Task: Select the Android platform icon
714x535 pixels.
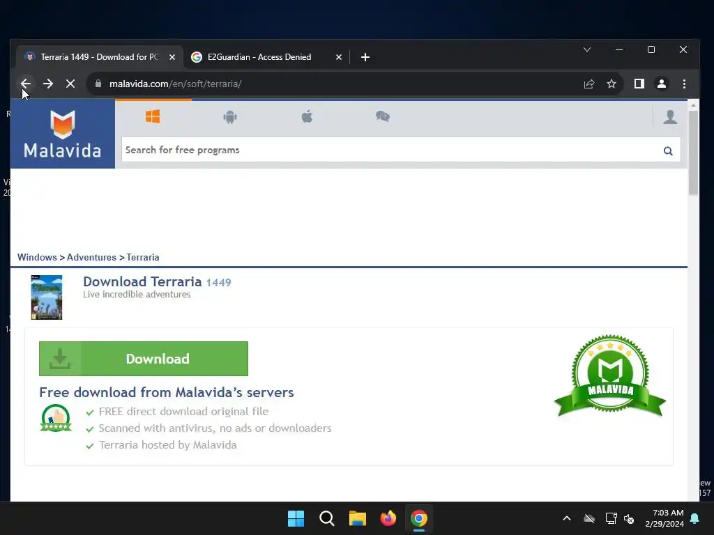Action: coord(230,117)
